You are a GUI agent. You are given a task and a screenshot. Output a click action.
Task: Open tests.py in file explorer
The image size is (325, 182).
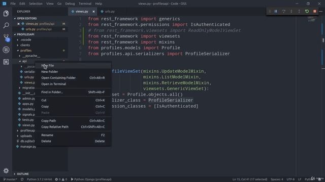(28, 120)
